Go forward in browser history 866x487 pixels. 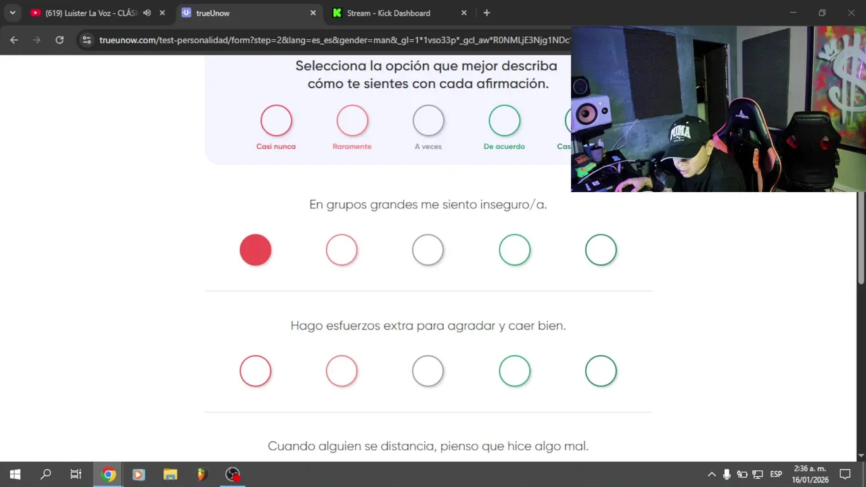(x=37, y=40)
